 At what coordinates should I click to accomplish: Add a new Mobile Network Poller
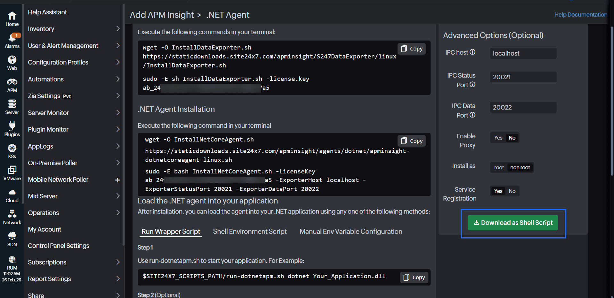coord(118,180)
